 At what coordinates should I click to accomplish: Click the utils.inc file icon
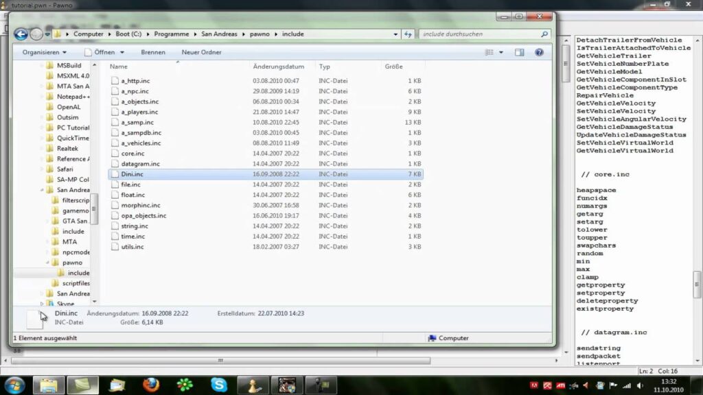[115, 246]
